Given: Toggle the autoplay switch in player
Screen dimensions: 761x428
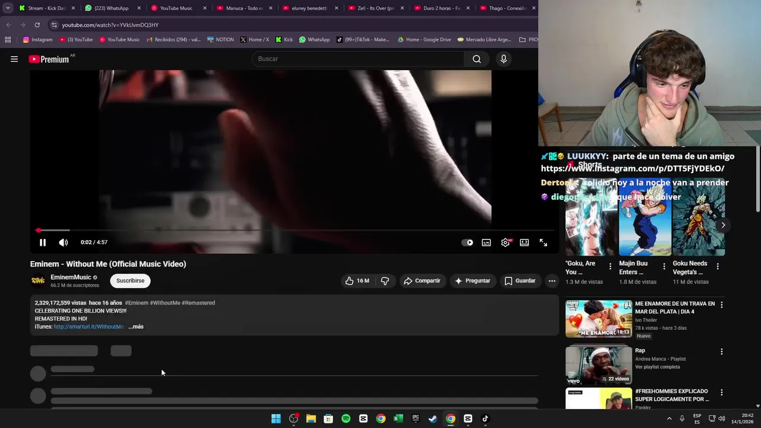Looking at the screenshot, I should tap(467, 243).
